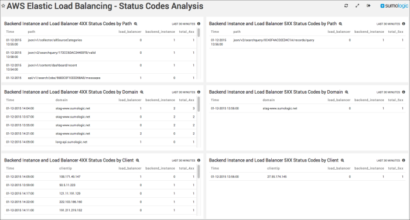The width and height of the screenshot is (410, 220).
Task: Expand dashboard to full screen
Action: coord(357,6)
